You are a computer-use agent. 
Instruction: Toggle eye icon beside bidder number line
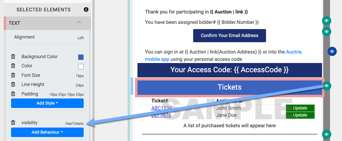(327, 21)
